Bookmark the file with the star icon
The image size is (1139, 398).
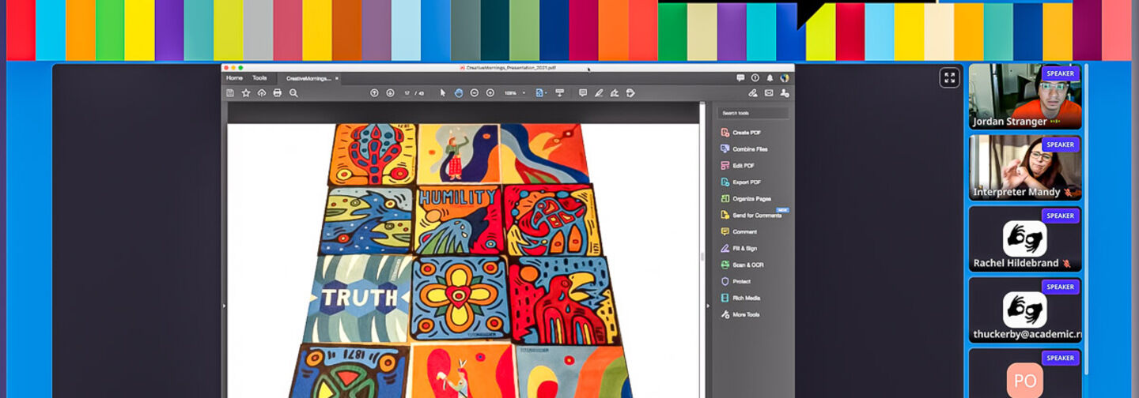pos(246,93)
